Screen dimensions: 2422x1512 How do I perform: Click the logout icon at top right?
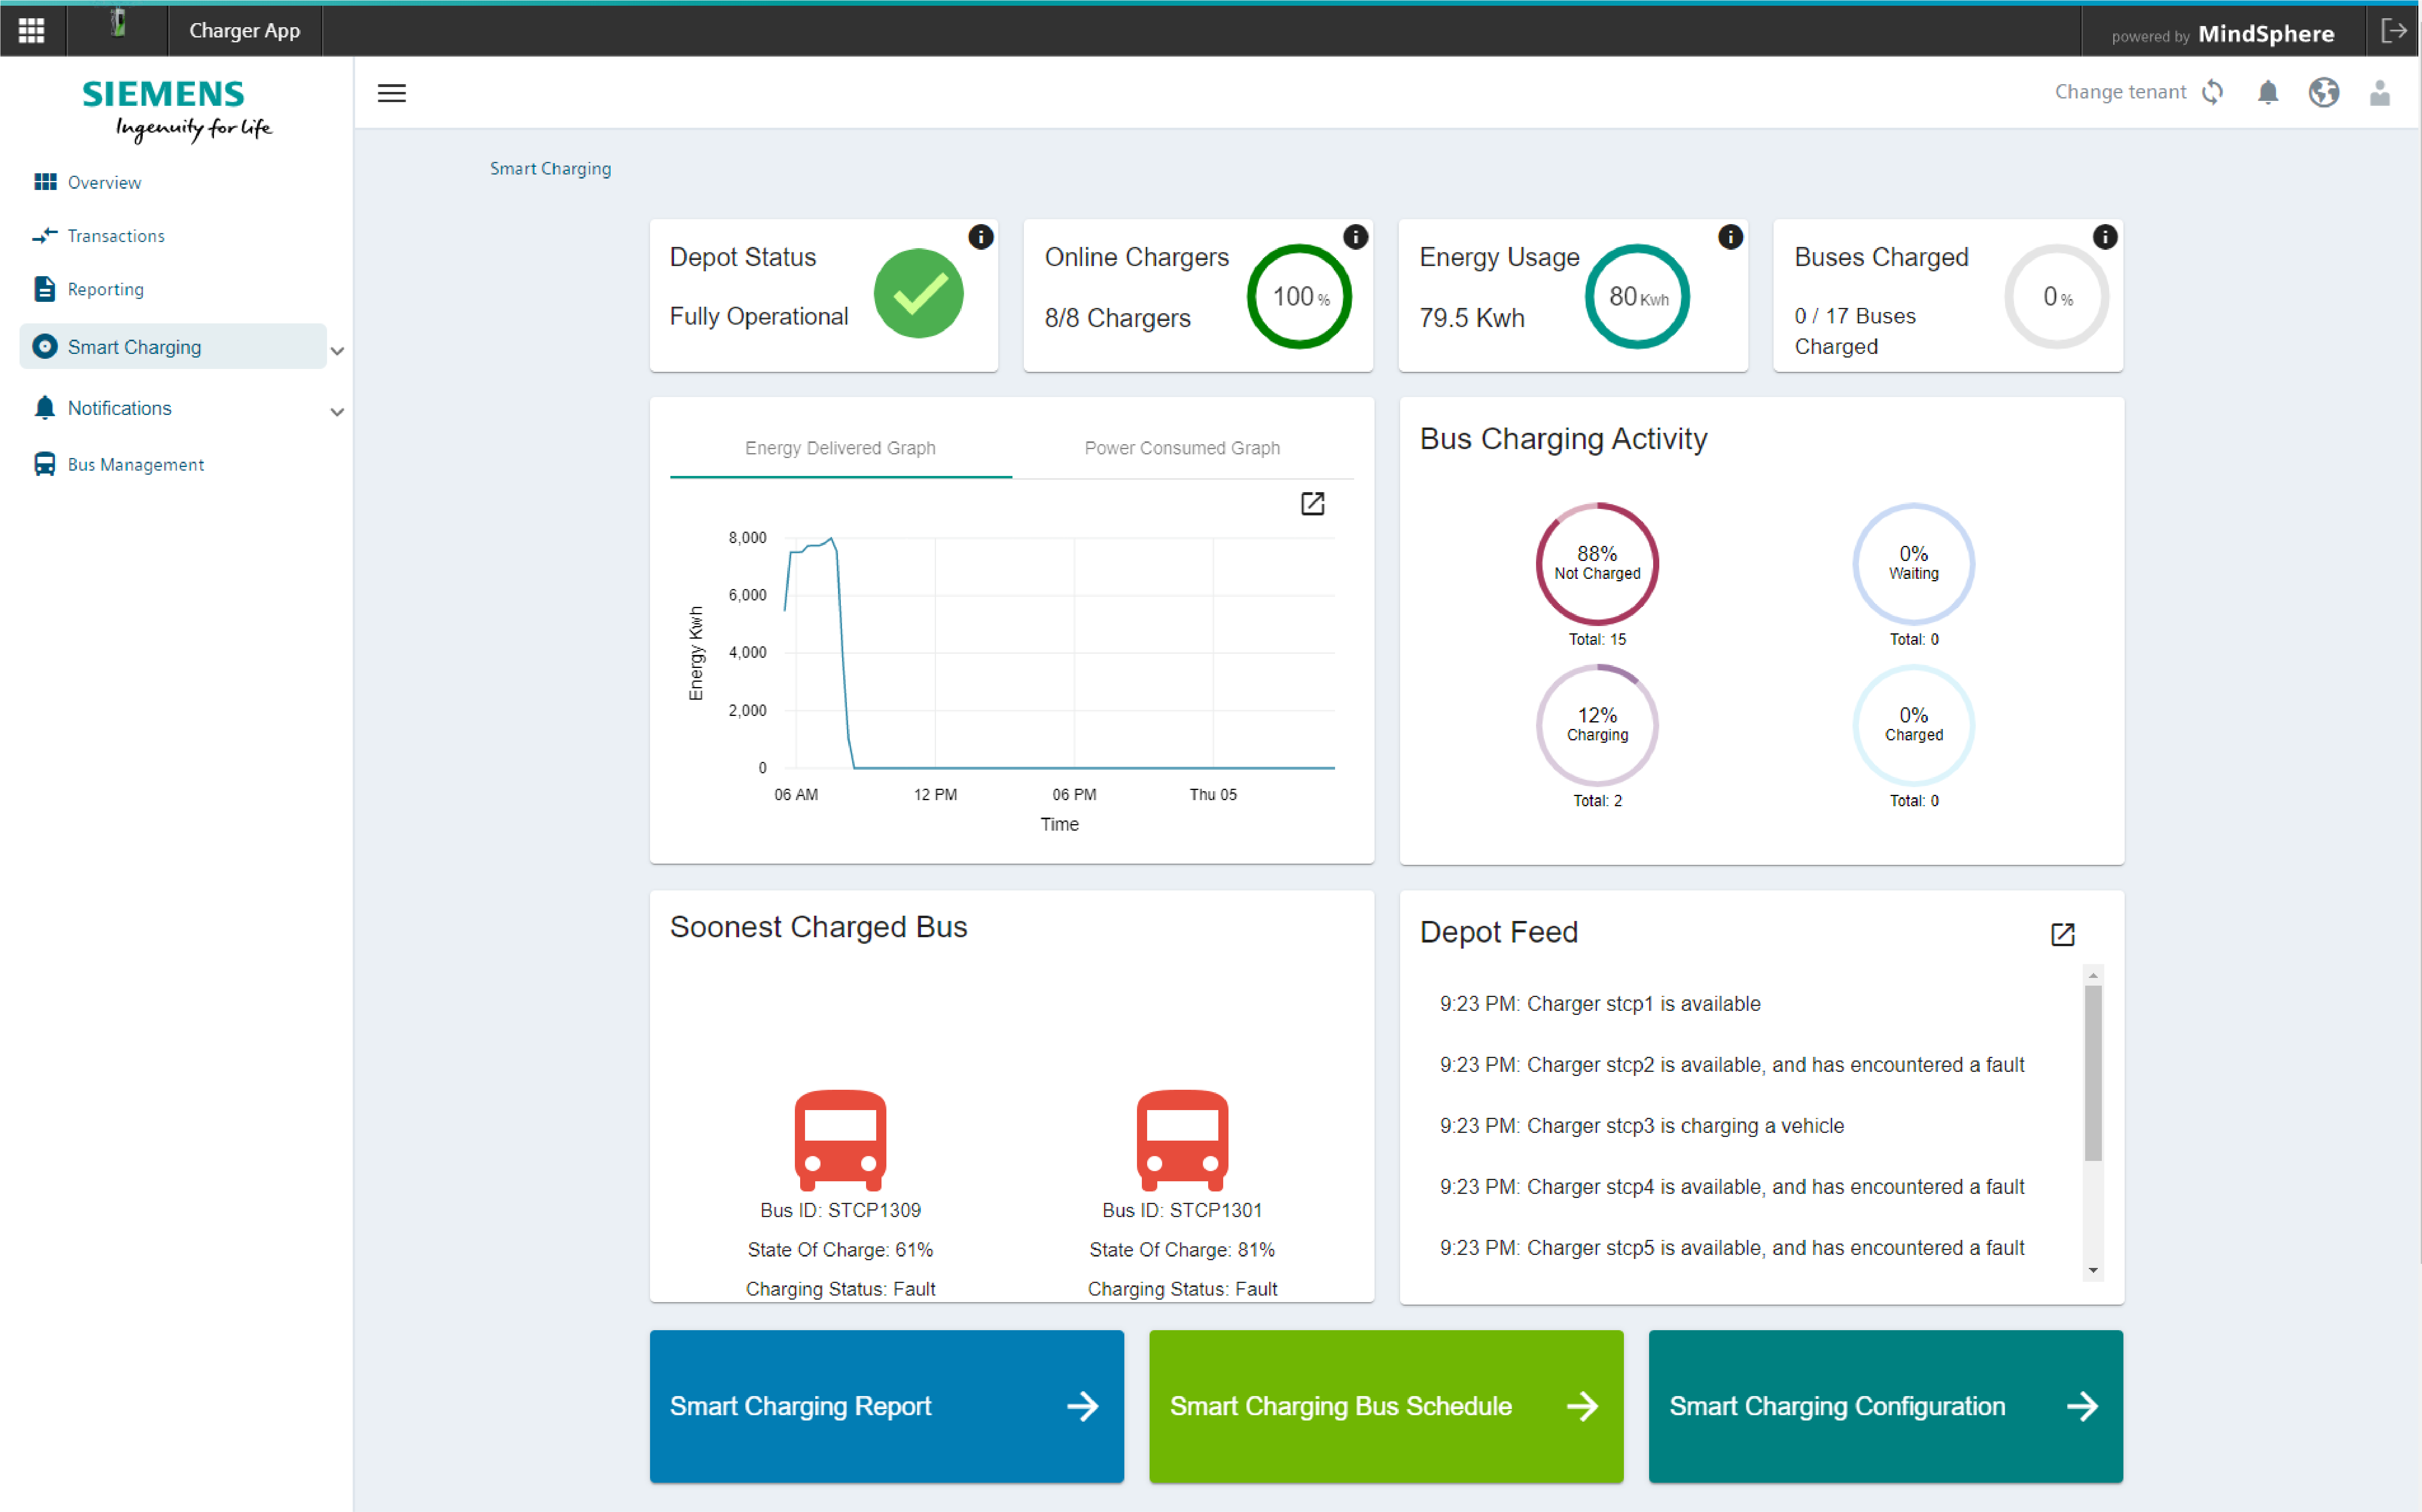tap(2393, 31)
